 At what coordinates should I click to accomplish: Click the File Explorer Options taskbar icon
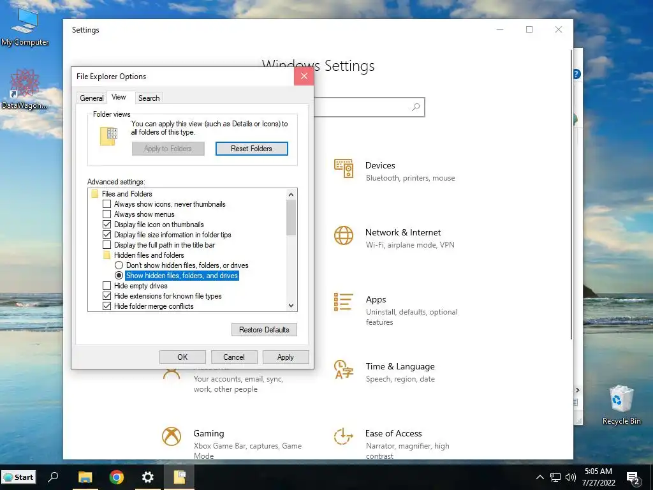pos(179,477)
